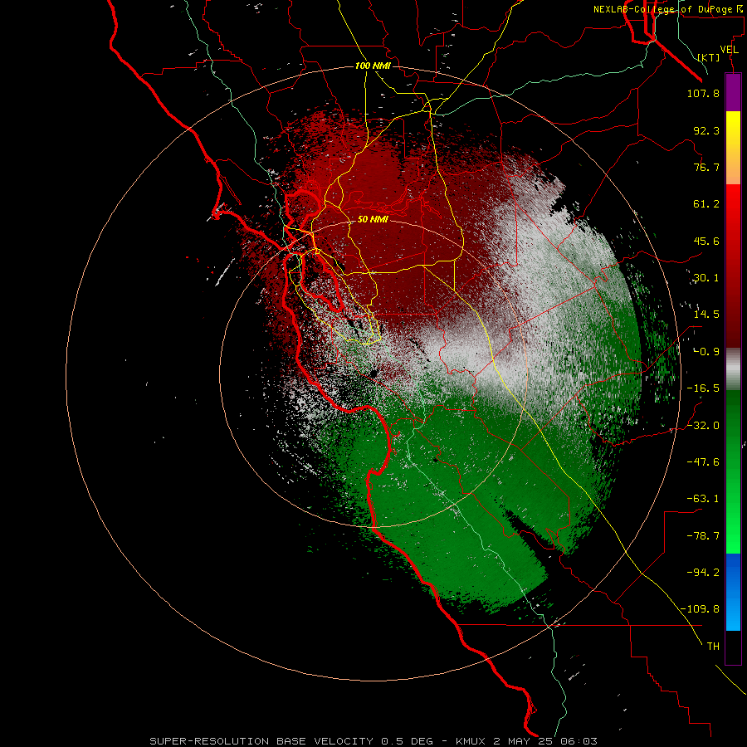This screenshot has height=747, width=747.
Task: Click the '[KT]' units label
Action: coord(709,57)
